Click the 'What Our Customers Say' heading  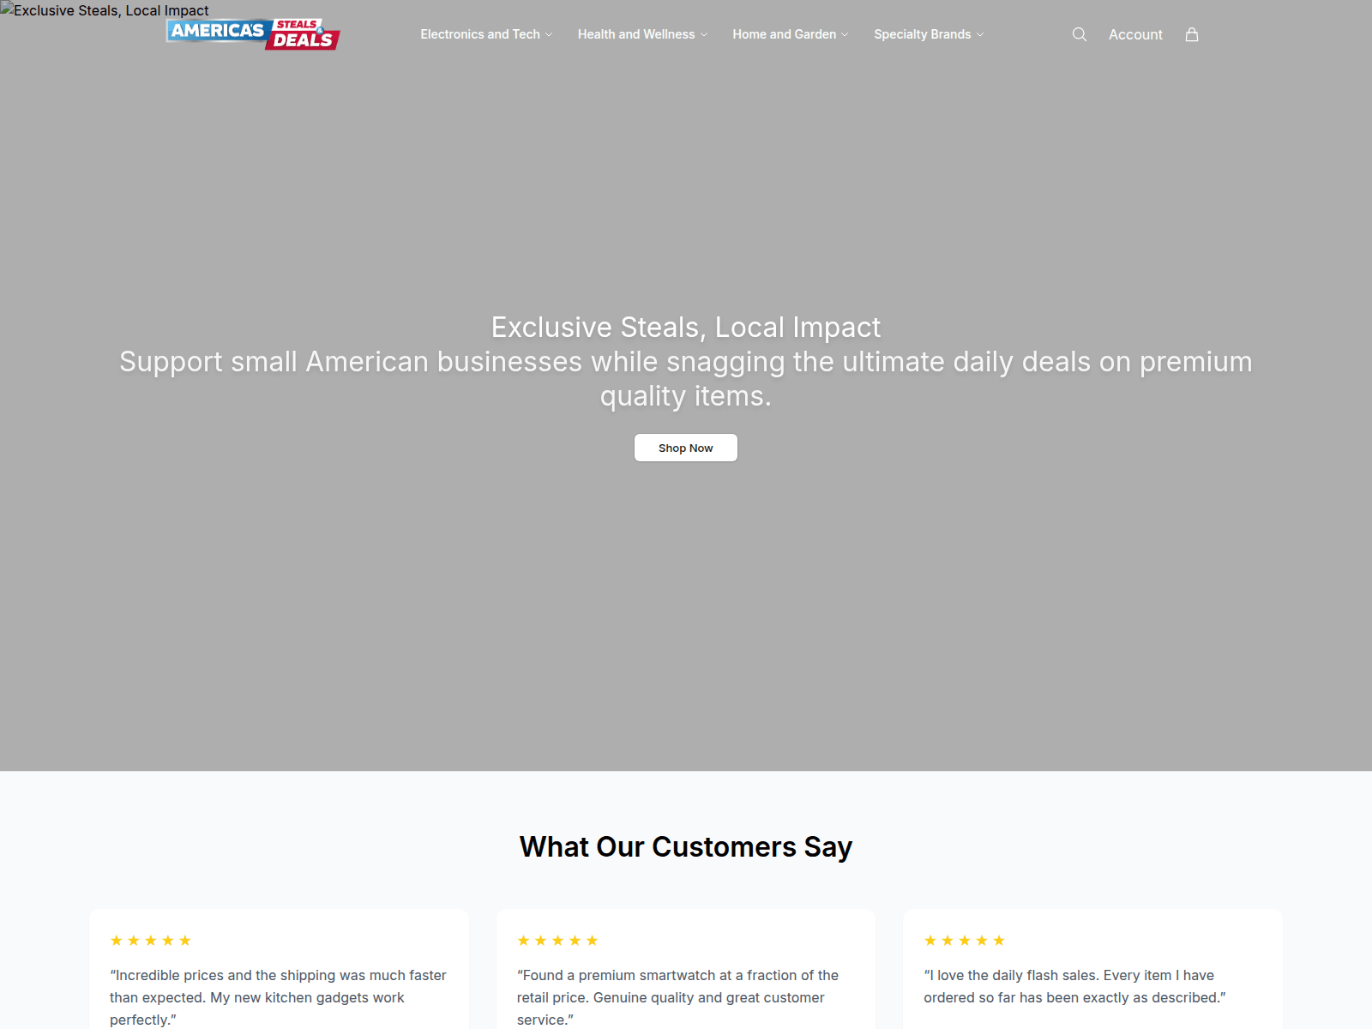tap(686, 846)
